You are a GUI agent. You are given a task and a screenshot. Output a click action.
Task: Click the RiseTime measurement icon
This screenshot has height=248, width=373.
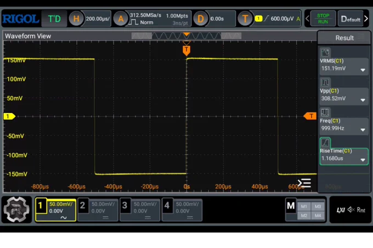click(x=325, y=142)
